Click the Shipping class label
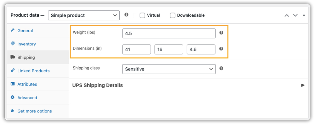This screenshot has width=315, height=125. point(86,68)
